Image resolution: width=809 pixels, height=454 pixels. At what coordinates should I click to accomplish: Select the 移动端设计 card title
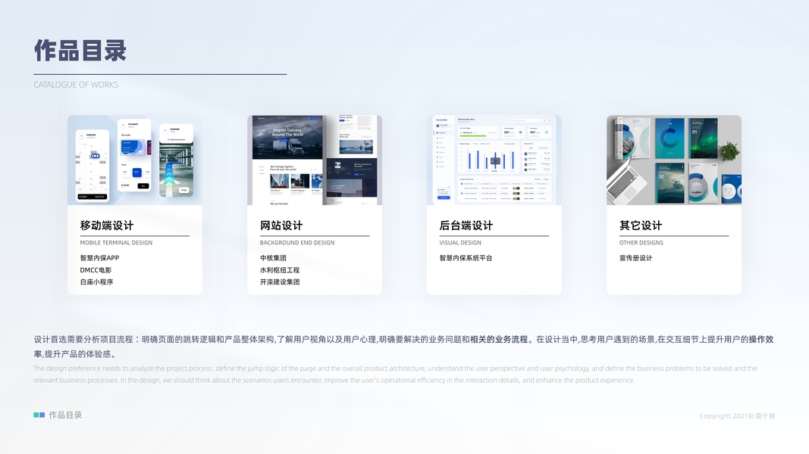point(107,225)
